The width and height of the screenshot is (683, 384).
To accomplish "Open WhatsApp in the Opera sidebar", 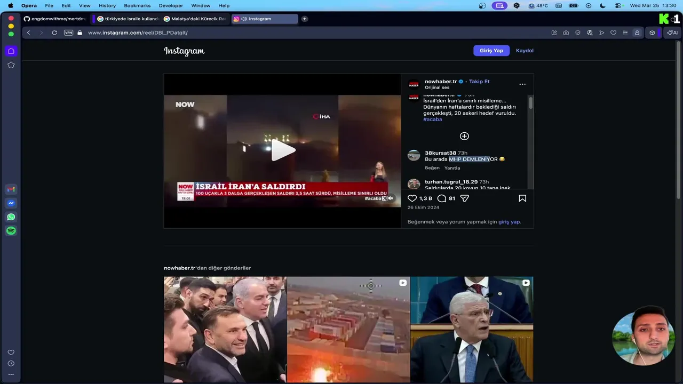I will click(11, 217).
